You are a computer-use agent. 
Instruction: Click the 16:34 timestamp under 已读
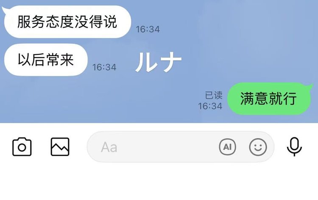point(210,106)
